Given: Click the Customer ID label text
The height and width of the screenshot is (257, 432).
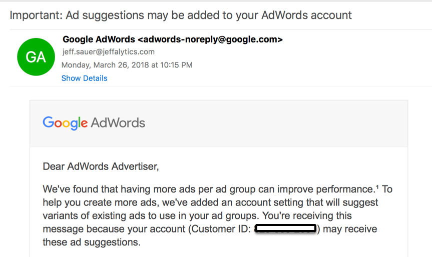Looking at the screenshot, I should [x=221, y=229].
